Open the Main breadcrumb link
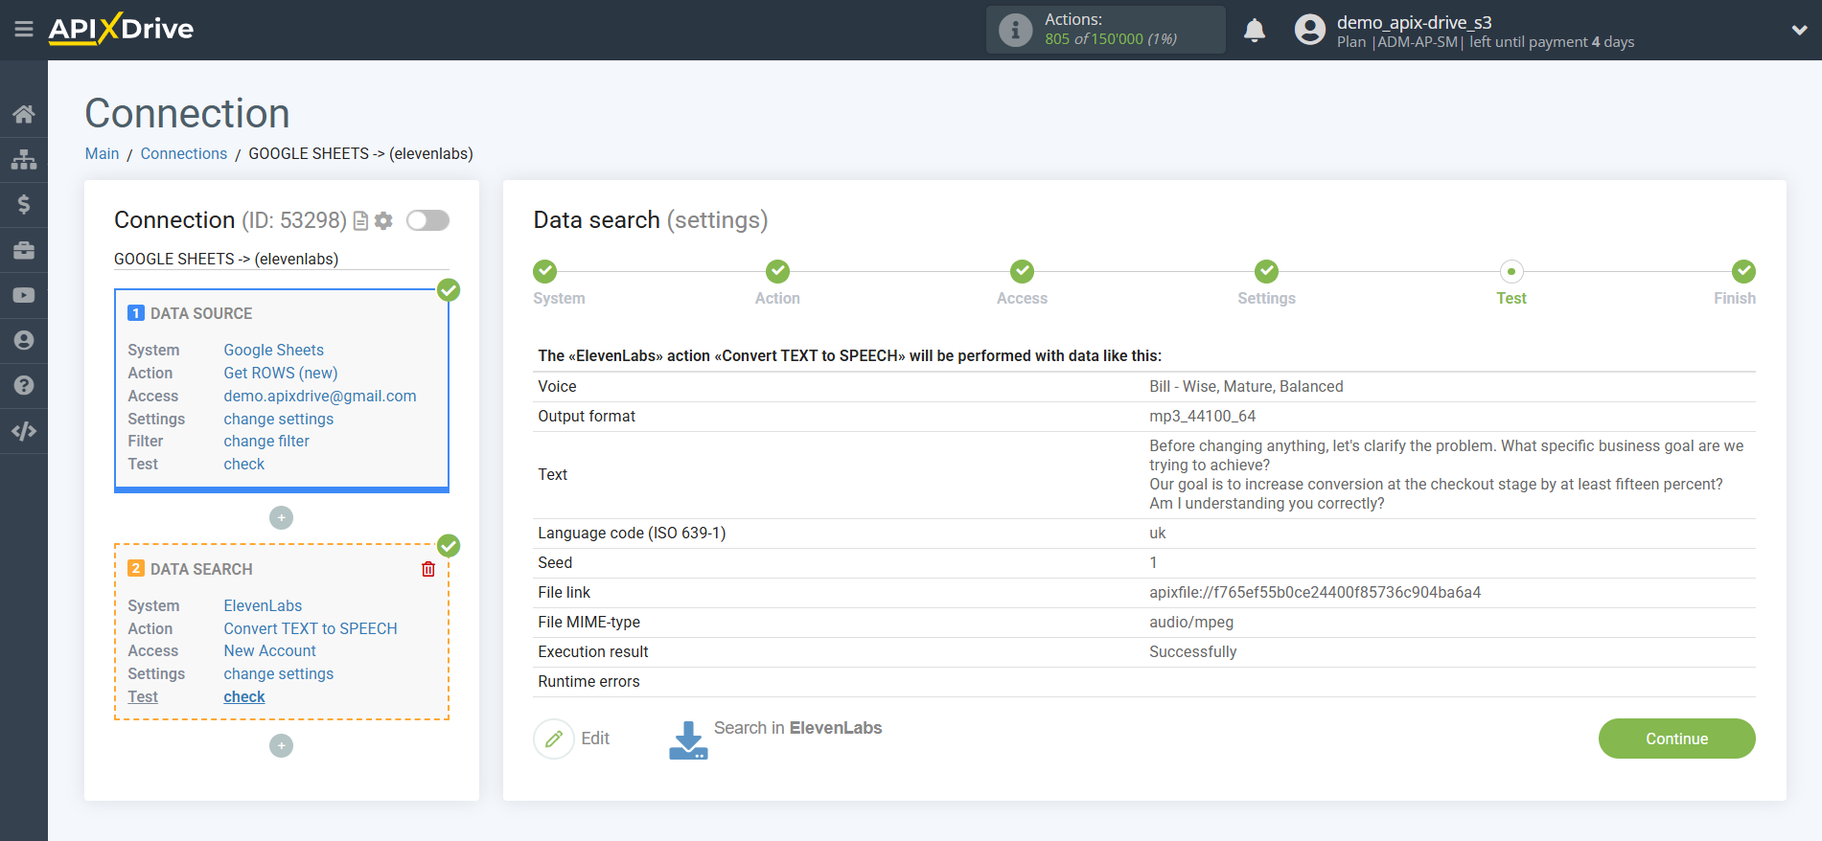The image size is (1822, 841). click(x=102, y=153)
